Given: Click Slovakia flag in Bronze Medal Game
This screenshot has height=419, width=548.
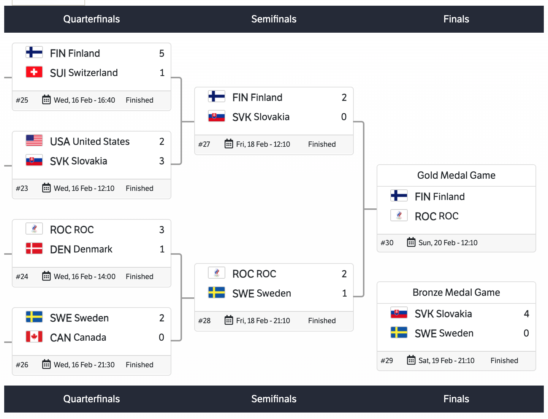Looking at the screenshot, I should (399, 313).
